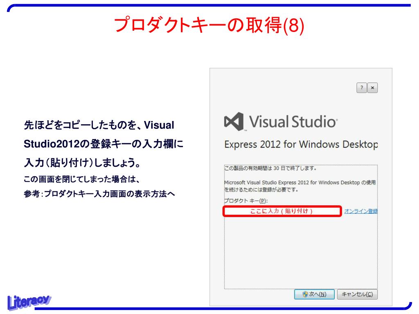The image size is (419, 314).
Task: Click the 'を続けるためには登録が必要です。' text
Action: coord(261,190)
